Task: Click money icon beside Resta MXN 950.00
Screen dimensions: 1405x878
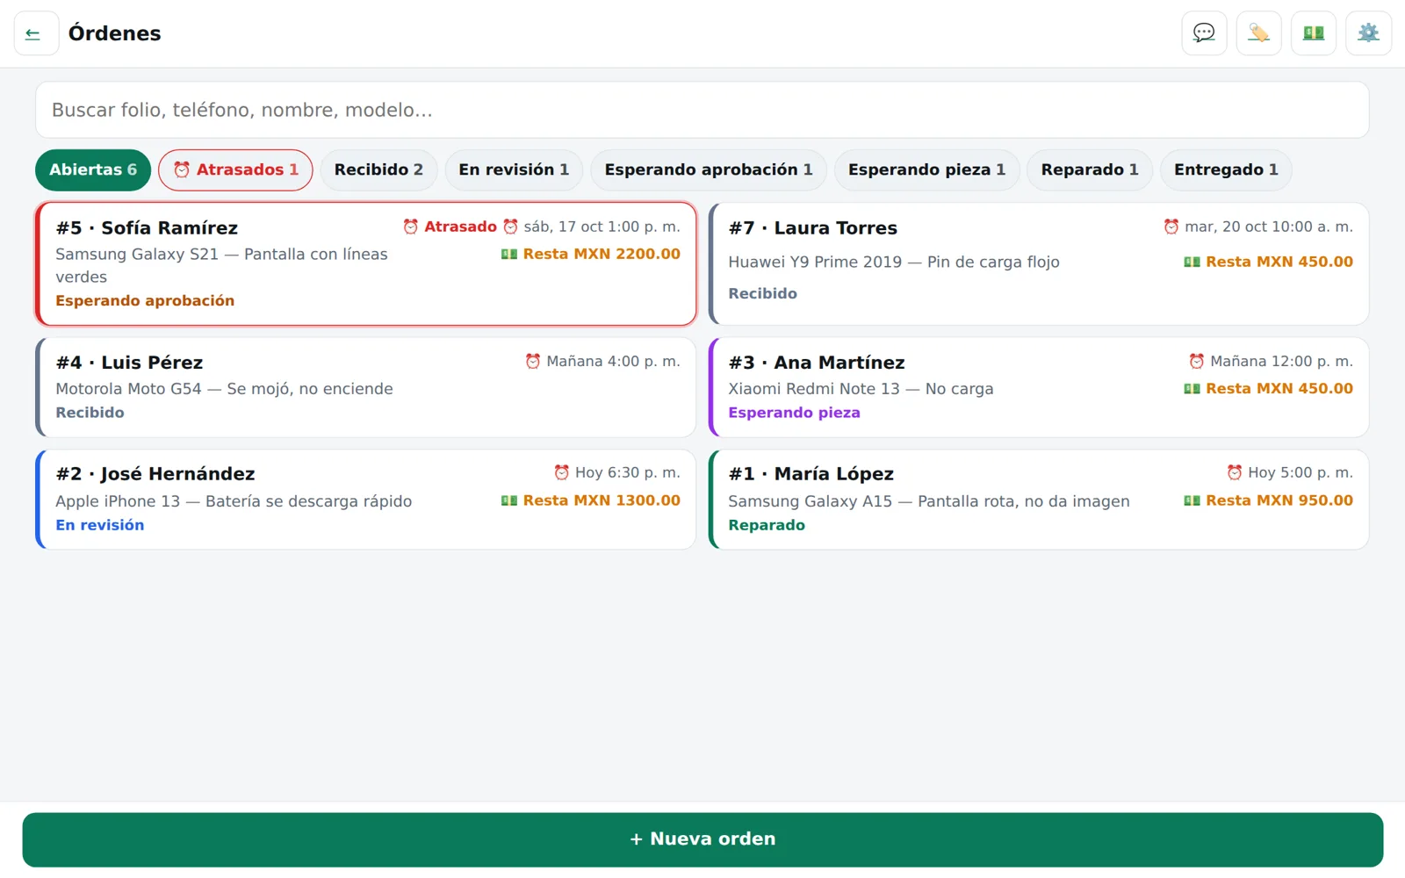Action: point(1192,500)
